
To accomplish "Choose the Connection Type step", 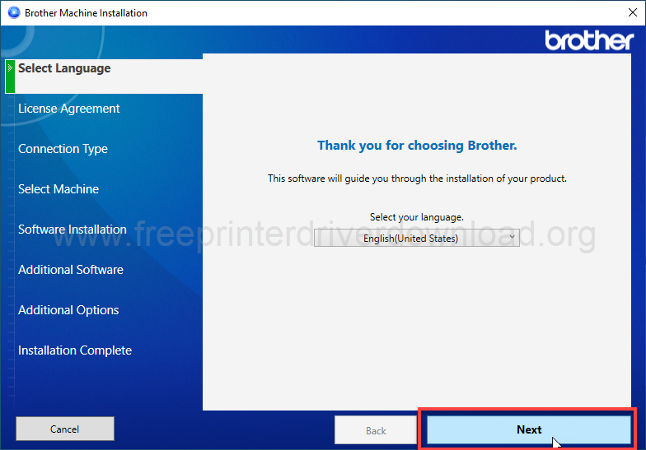I will pos(63,149).
